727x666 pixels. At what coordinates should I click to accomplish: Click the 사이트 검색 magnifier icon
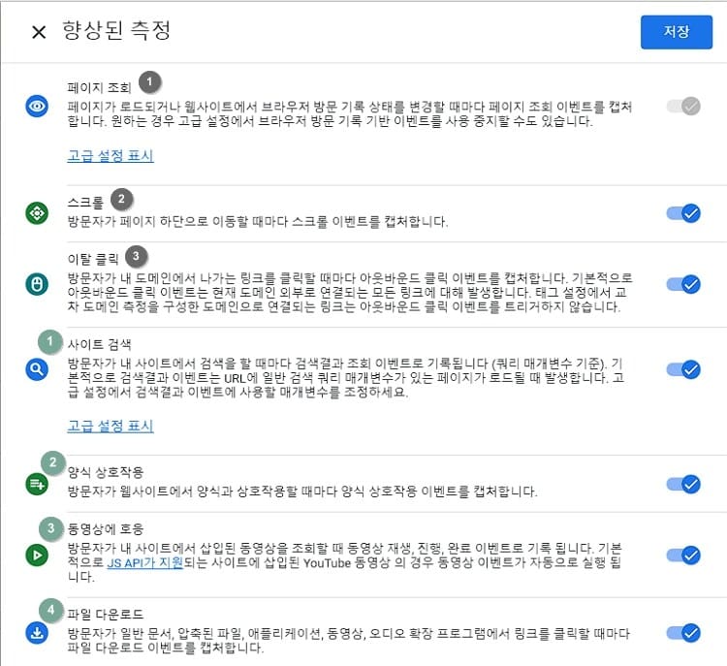37,369
